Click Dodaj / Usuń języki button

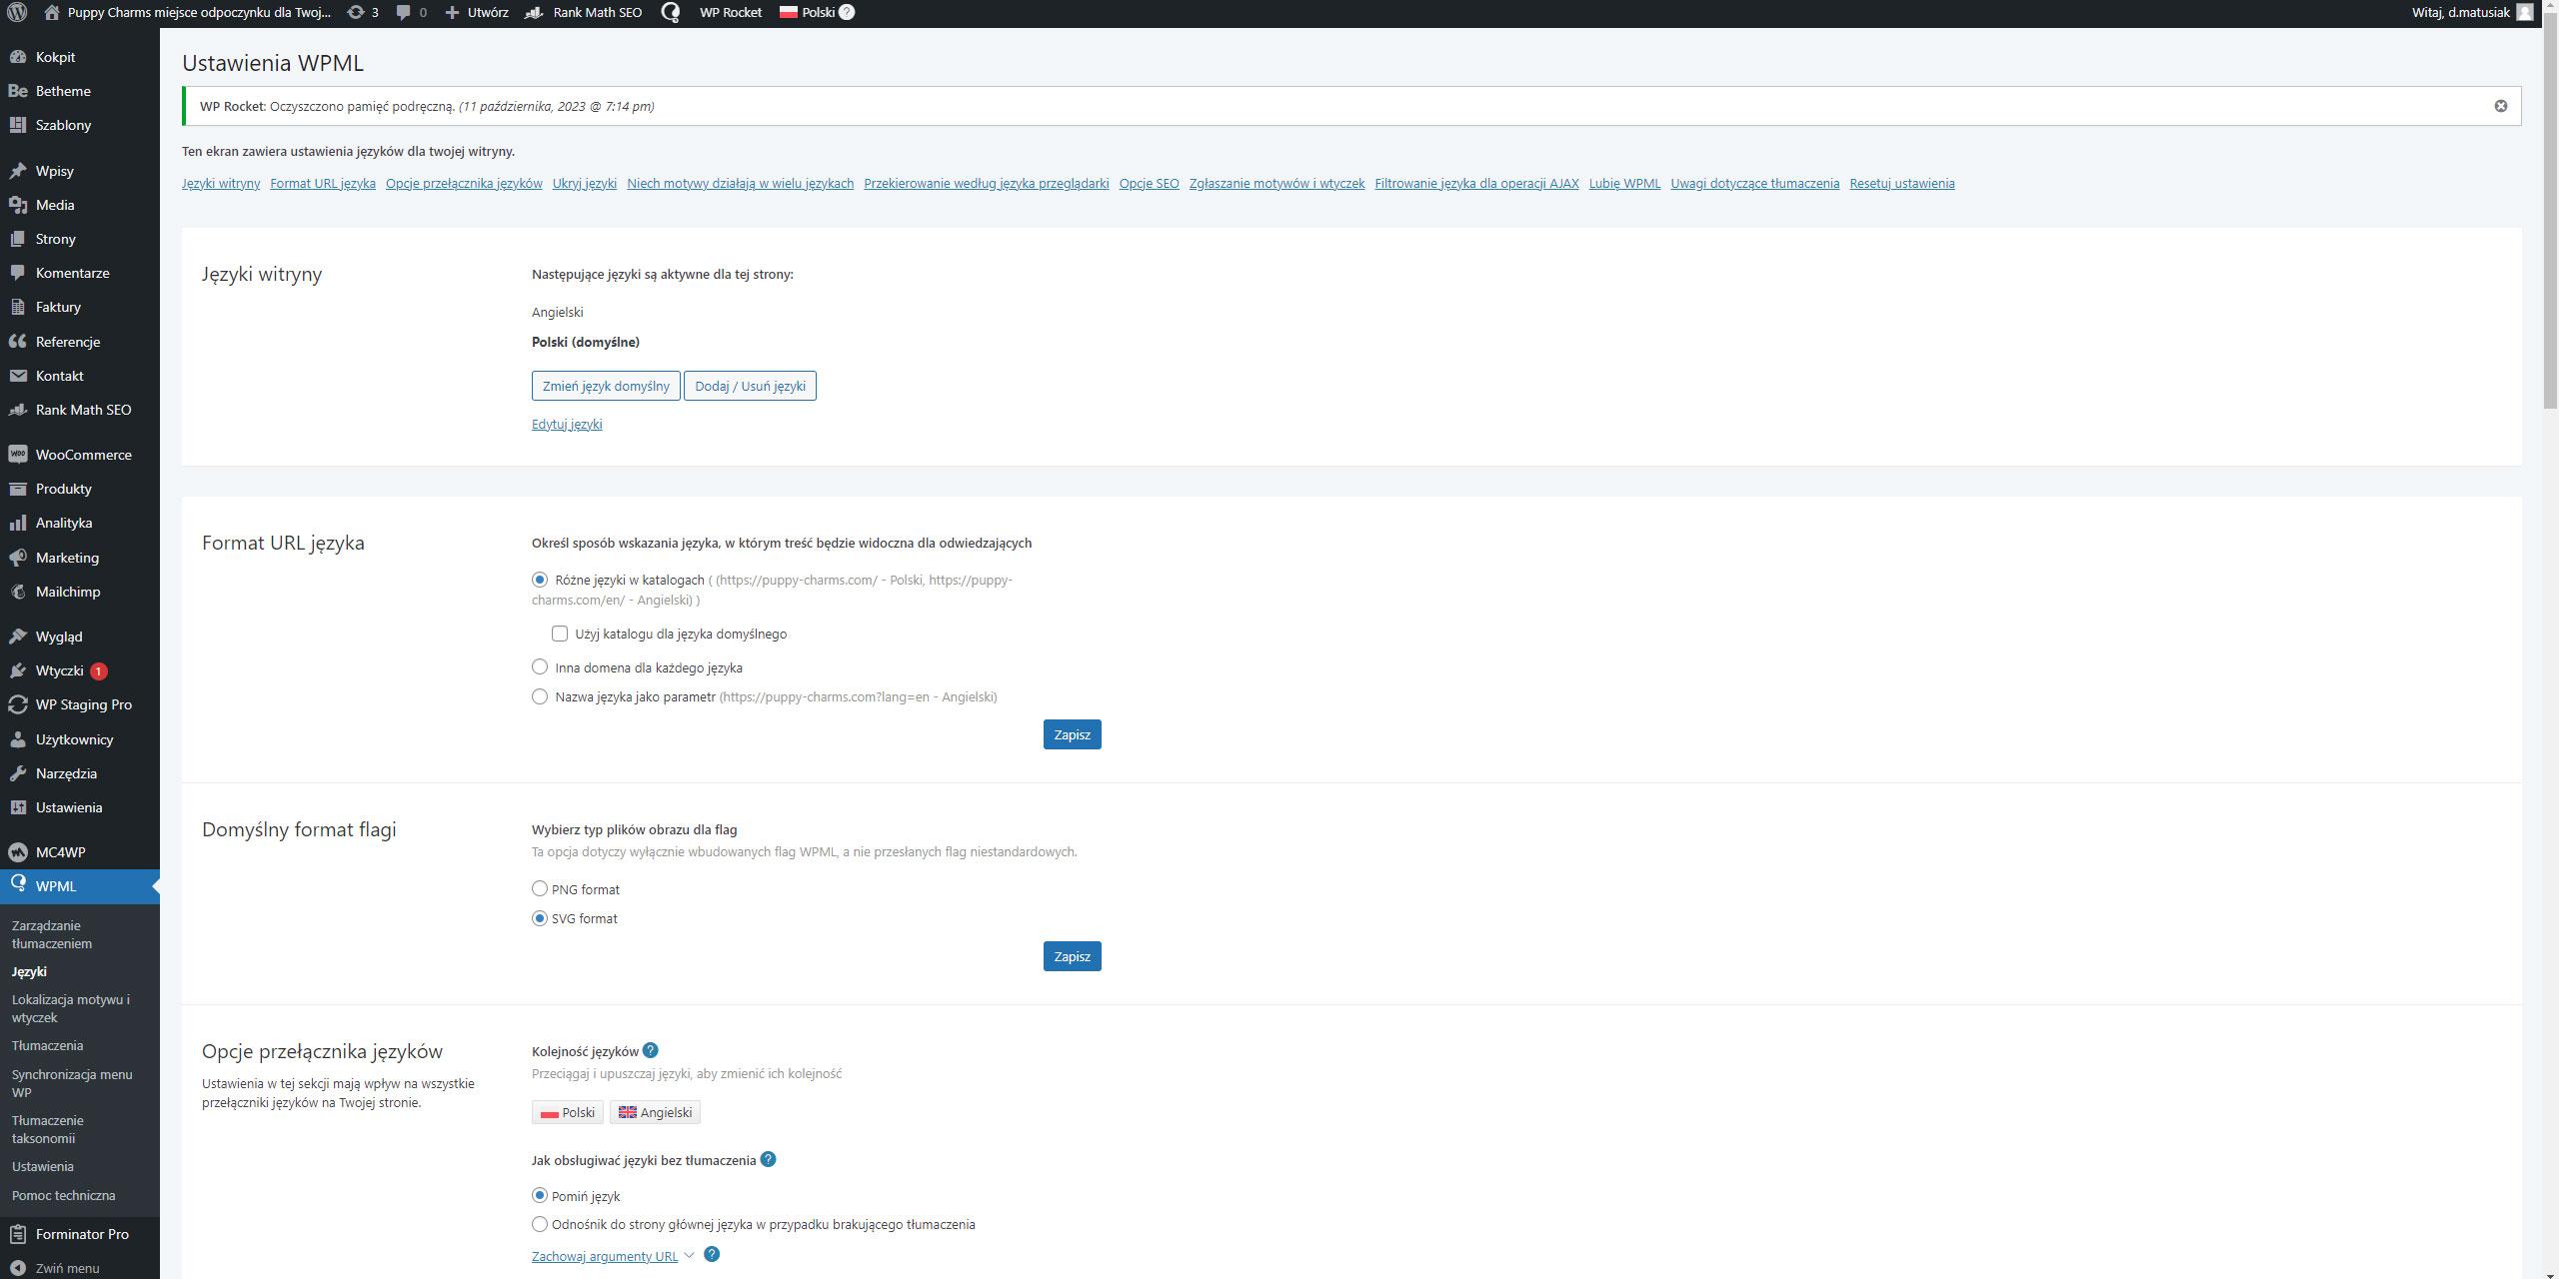(x=750, y=386)
